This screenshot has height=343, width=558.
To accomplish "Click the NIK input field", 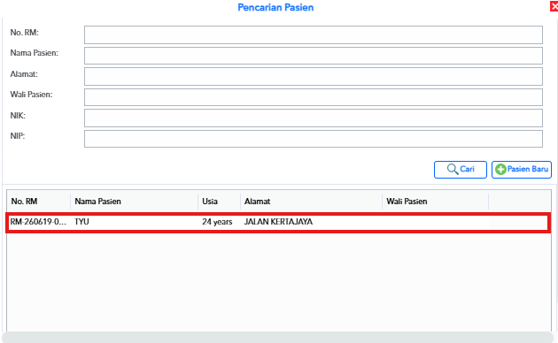I will pyautogui.click(x=314, y=118).
